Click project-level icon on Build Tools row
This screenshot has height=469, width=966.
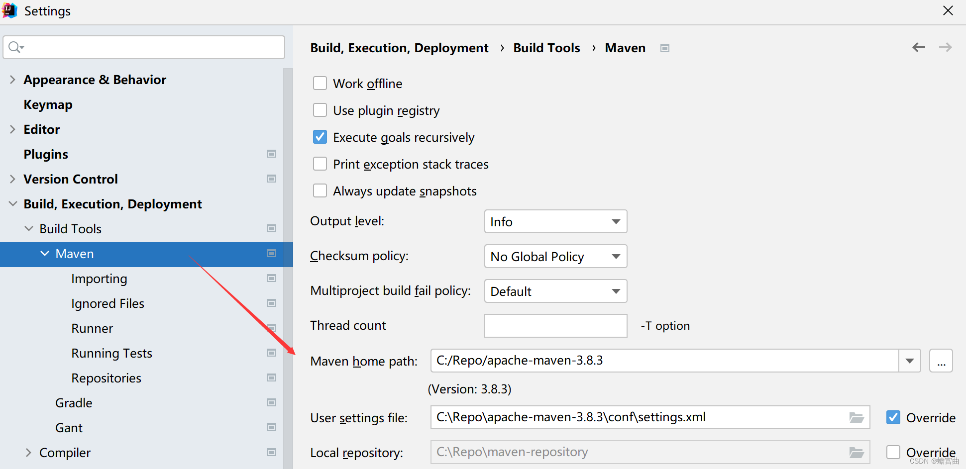(x=272, y=228)
